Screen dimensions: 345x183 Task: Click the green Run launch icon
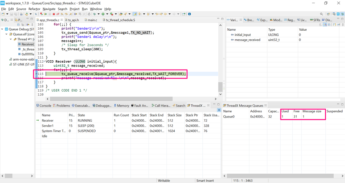tap(103, 14)
